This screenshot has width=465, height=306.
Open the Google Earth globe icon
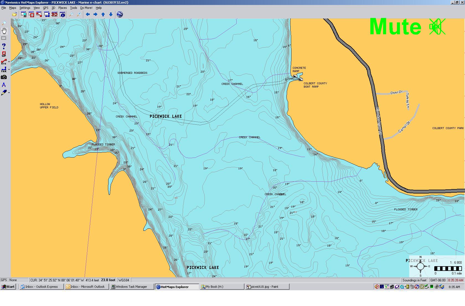click(x=120, y=14)
